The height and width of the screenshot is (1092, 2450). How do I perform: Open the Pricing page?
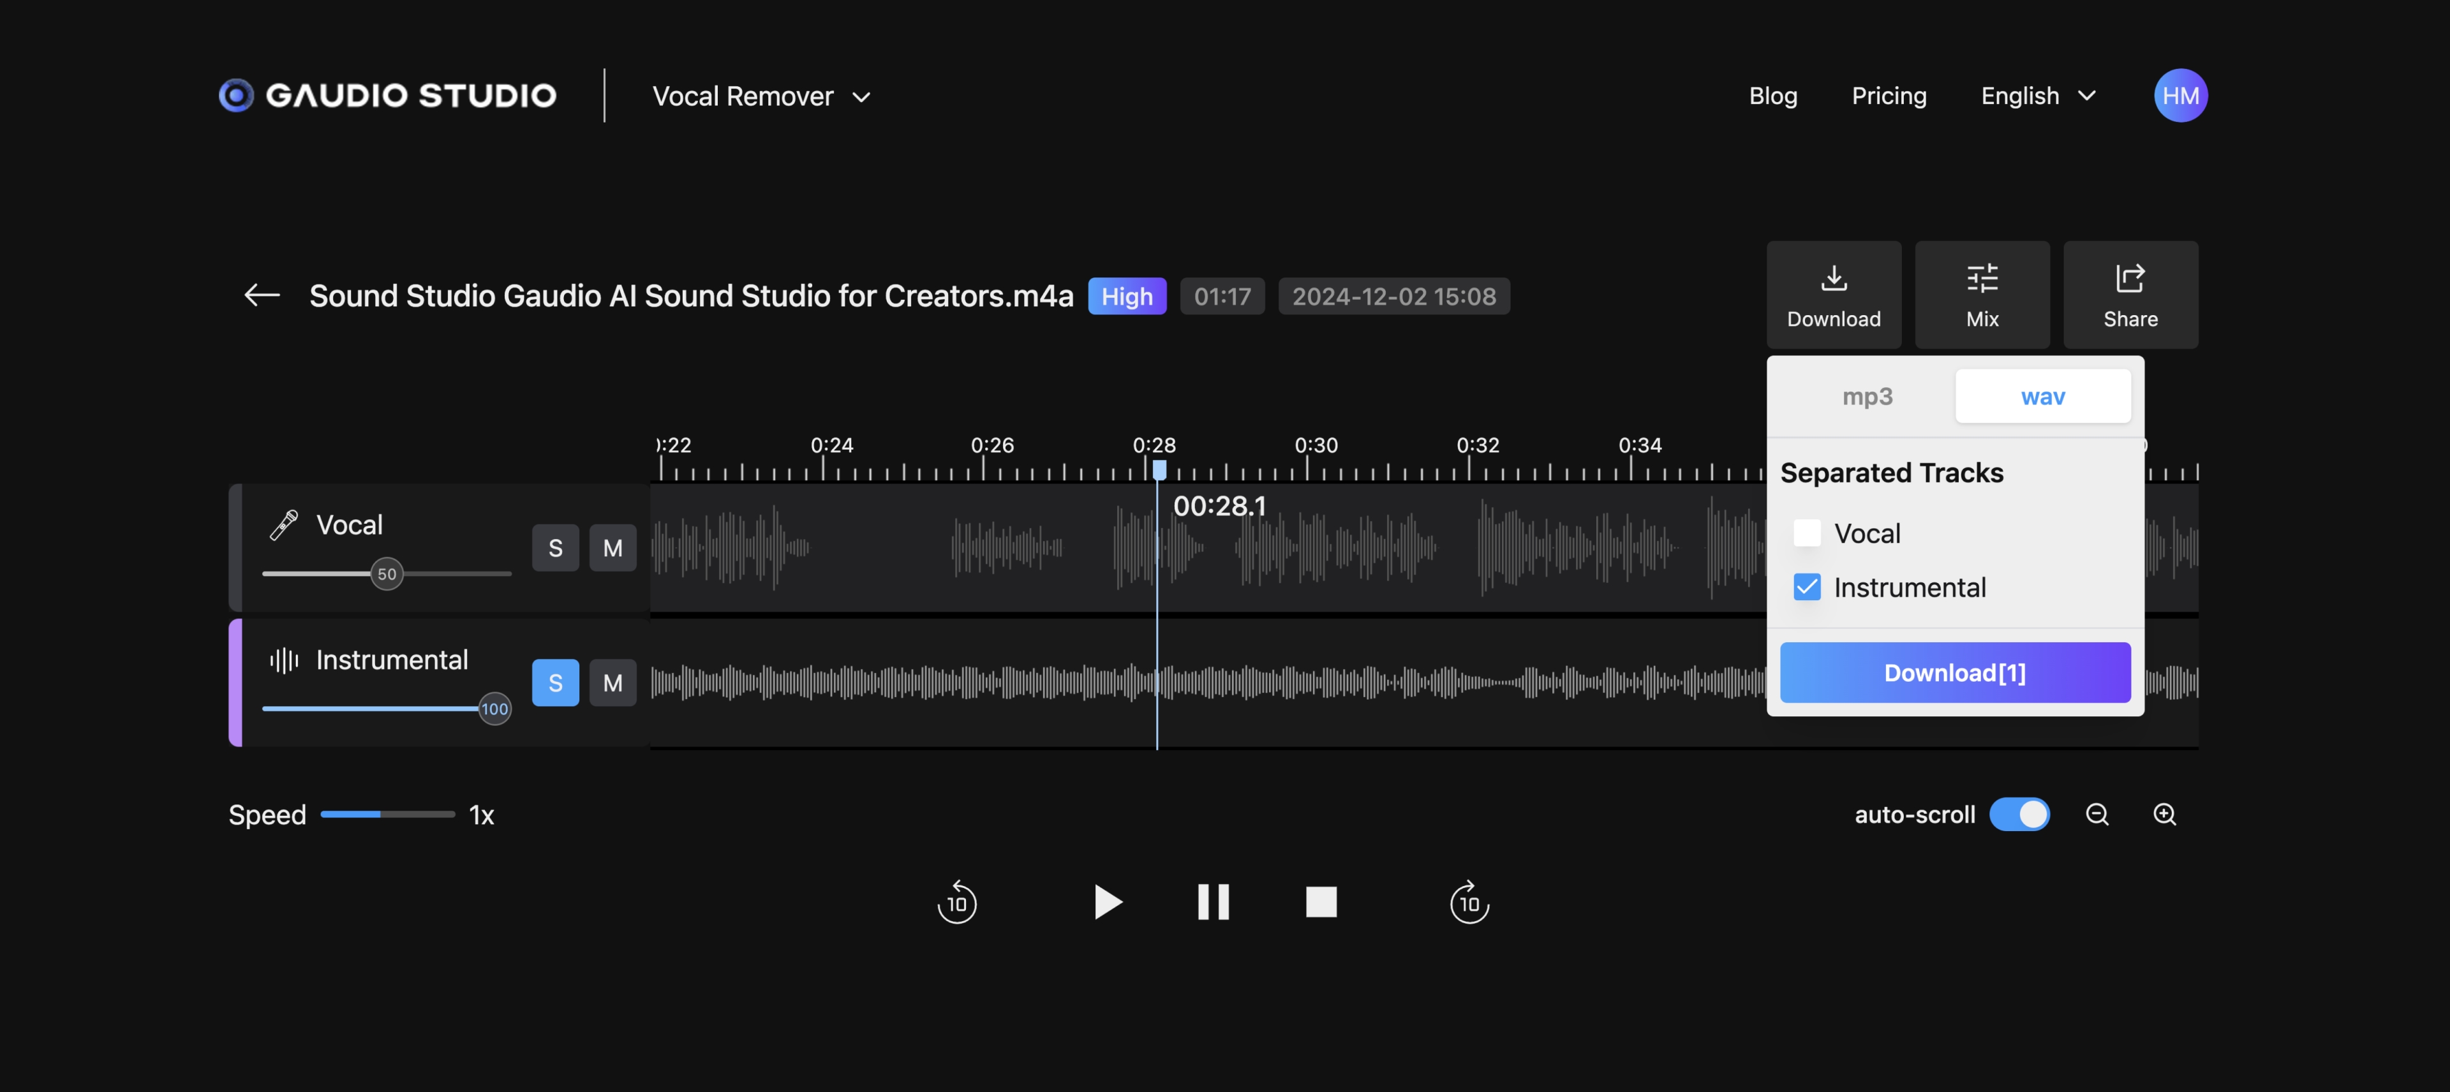1889,96
